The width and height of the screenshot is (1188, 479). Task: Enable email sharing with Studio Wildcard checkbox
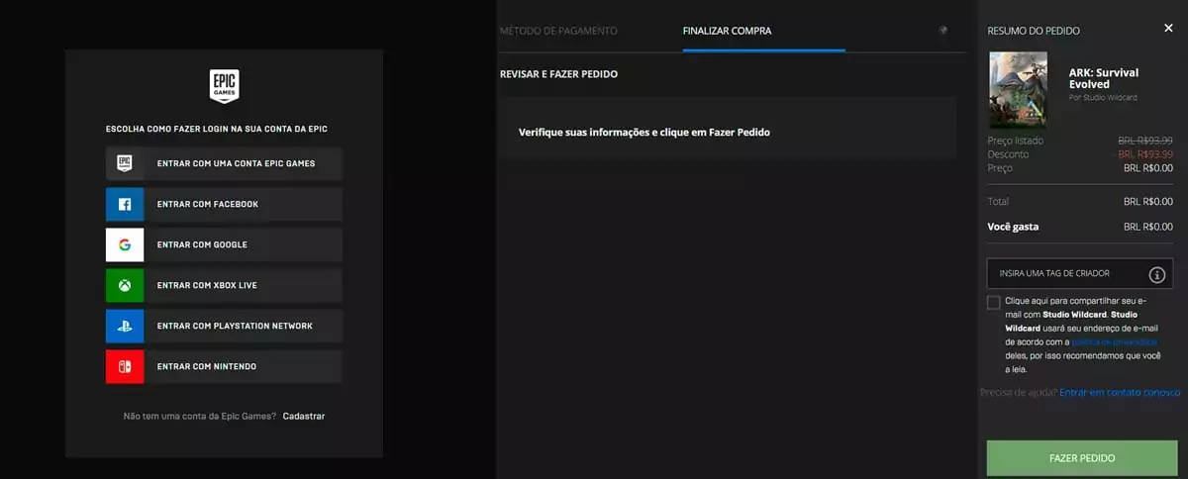pyautogui.click(x=993, y=302)
